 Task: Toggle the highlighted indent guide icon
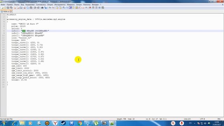click(x=70, y=8)
